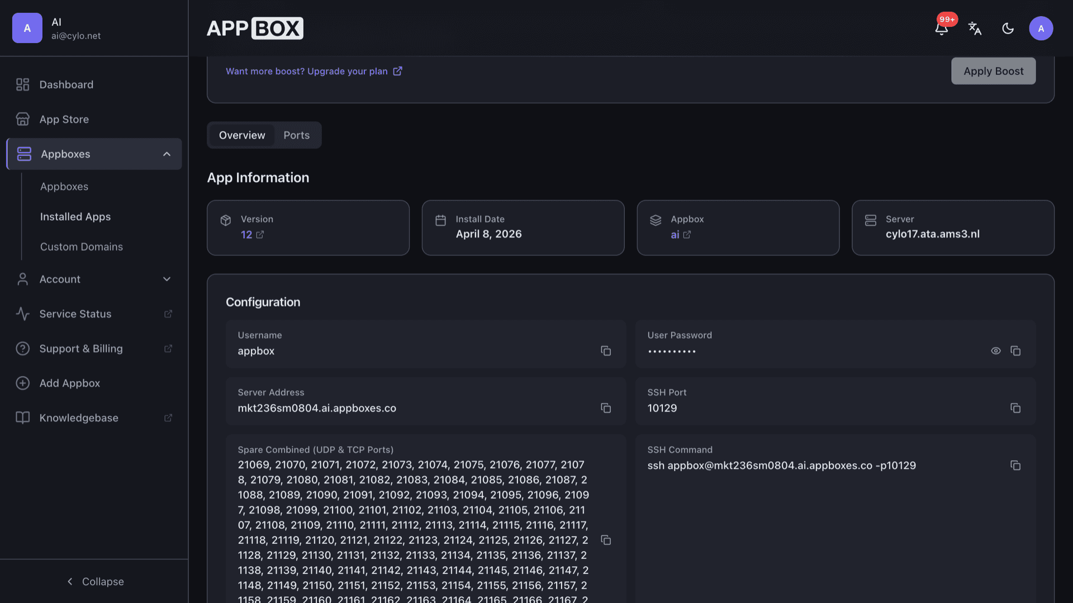Screen dimensions: 1073x603
Task: Click the Install Date calendar icon
Action: tap(440, 220)
